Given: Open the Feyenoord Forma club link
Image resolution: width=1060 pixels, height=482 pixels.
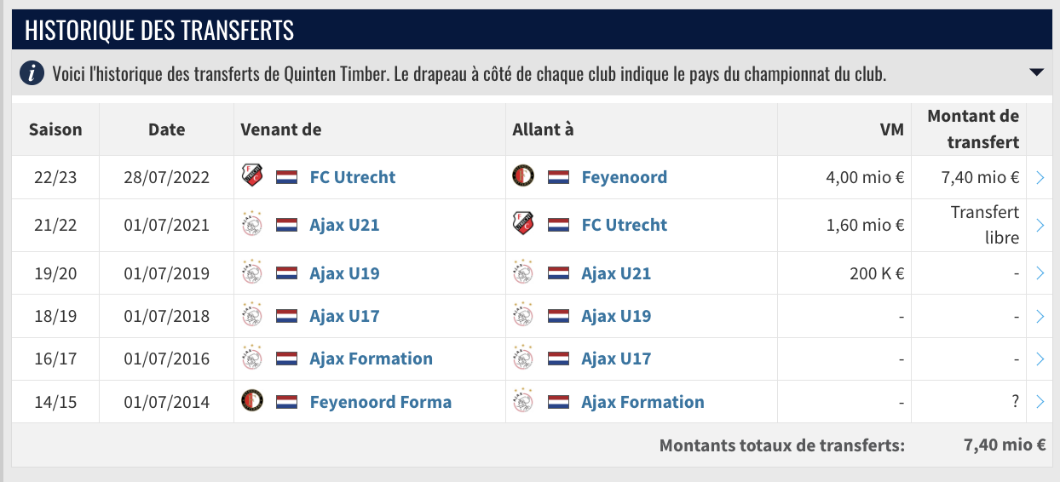Looking at the screenshot, I should click(380, 402).
